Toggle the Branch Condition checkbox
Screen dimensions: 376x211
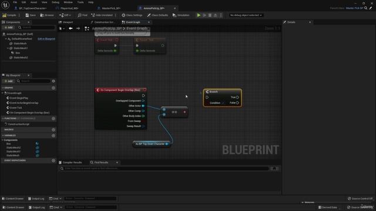[x=223, y=103]
